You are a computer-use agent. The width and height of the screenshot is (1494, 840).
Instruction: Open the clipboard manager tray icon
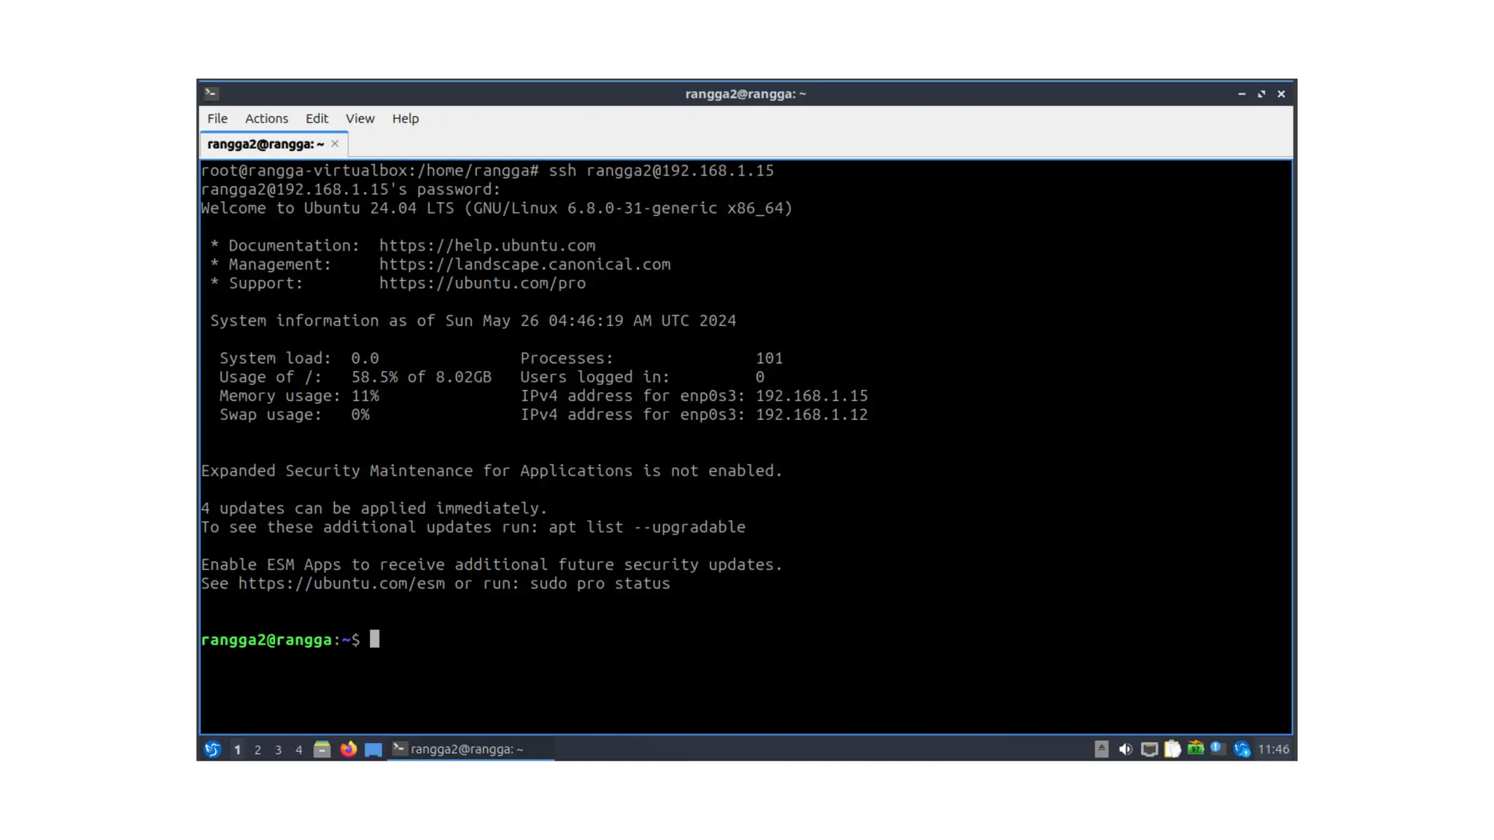point(1172,749)
